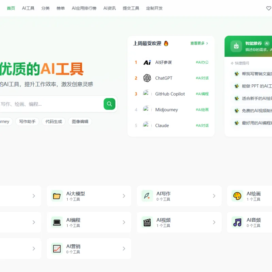272x272 pixels.
Task: Open the Midjourney ranking entry
Action: (167, 109)
